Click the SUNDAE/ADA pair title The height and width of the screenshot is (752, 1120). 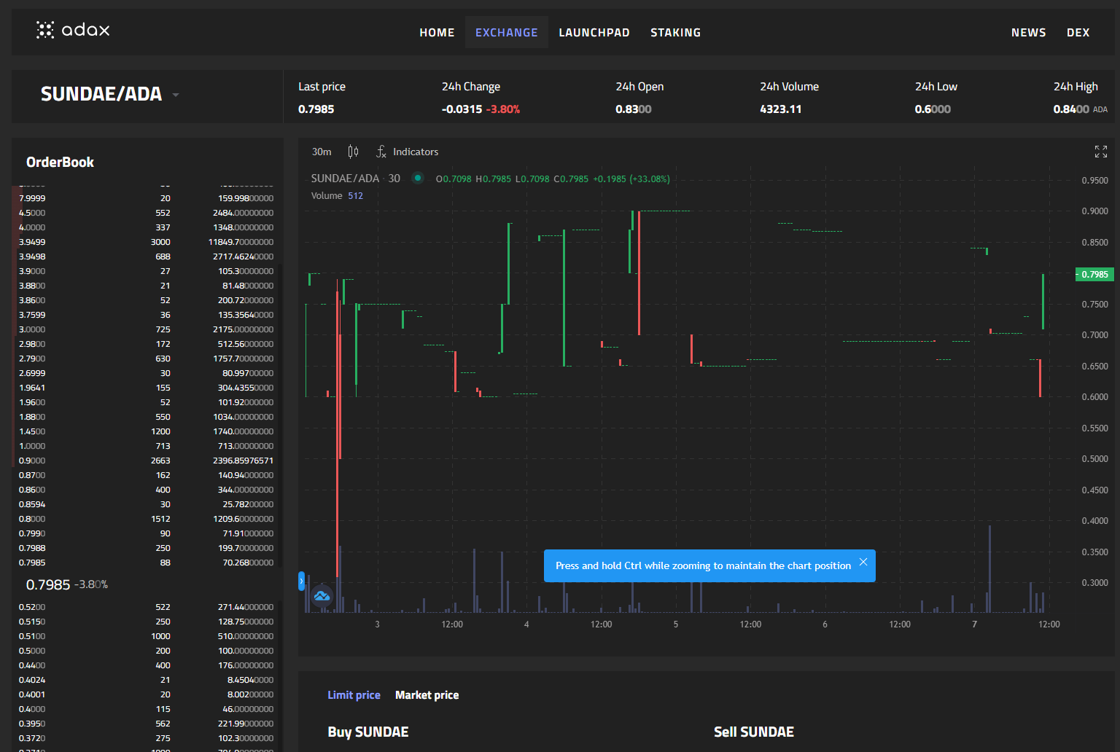click(101, 94)
